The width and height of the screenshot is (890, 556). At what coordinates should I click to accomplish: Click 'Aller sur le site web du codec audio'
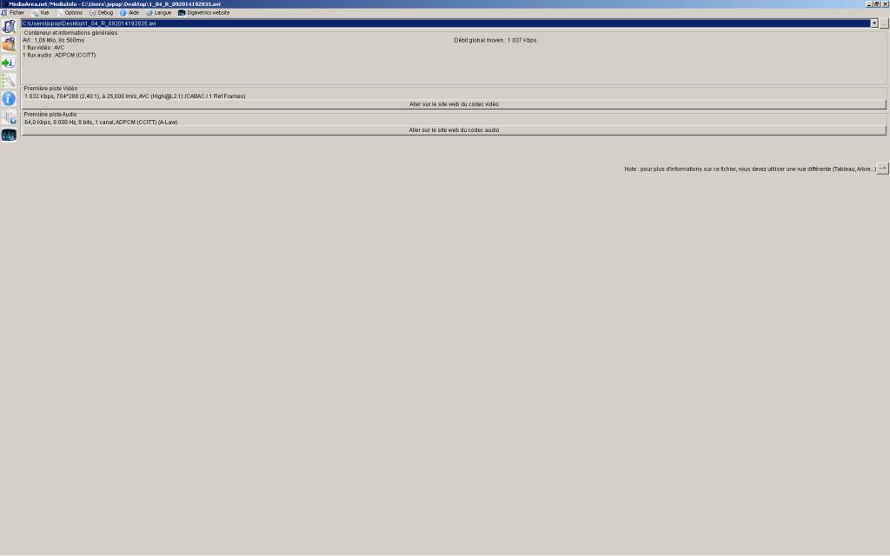point(454,130)
